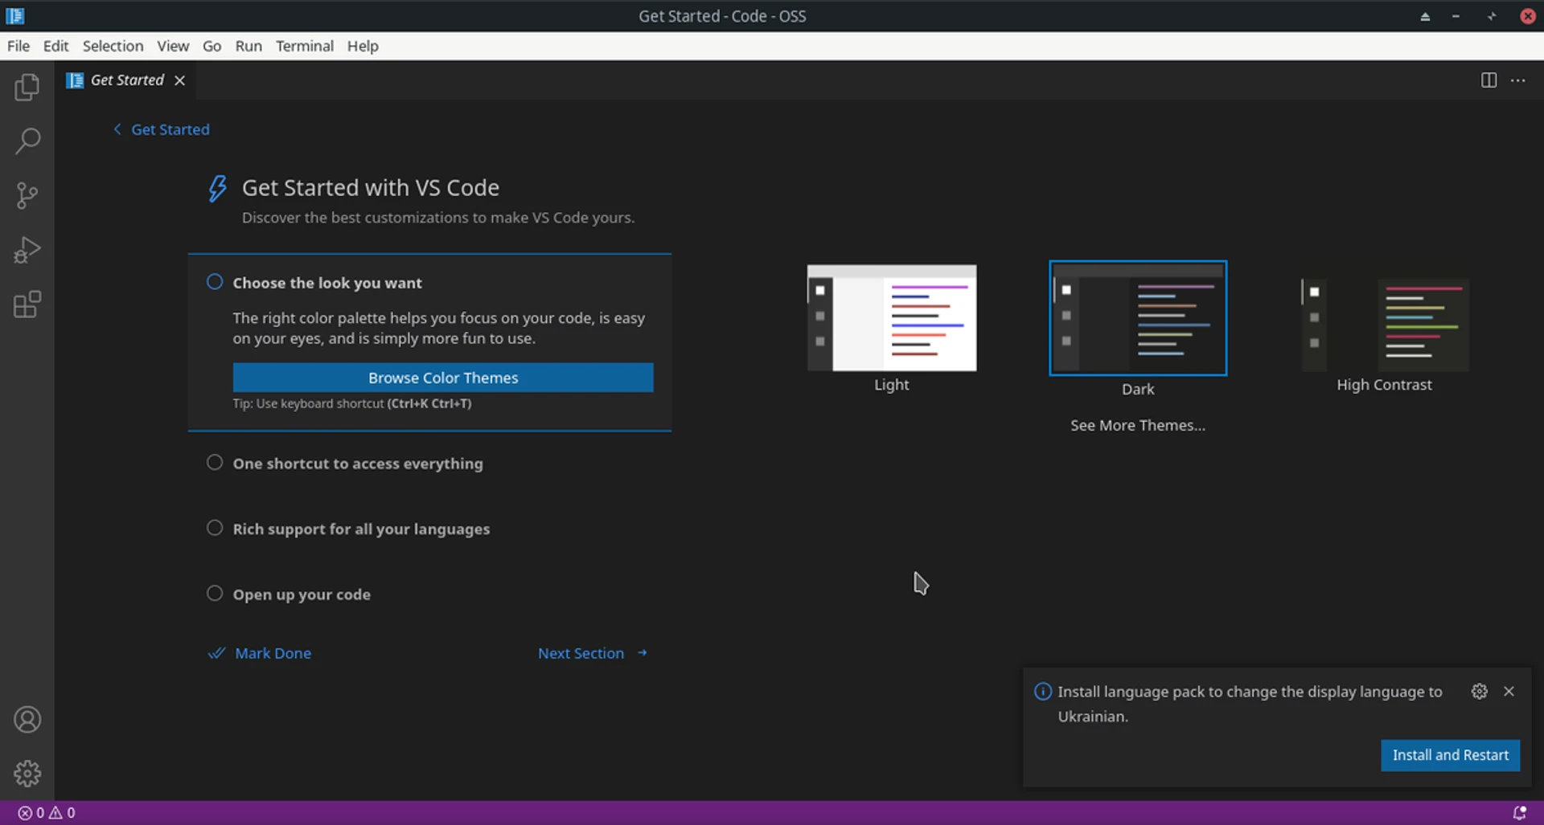Open editor More Actions ellipsis
The width and height of the screenshot is (1544, 825).
coord(1517,80)
